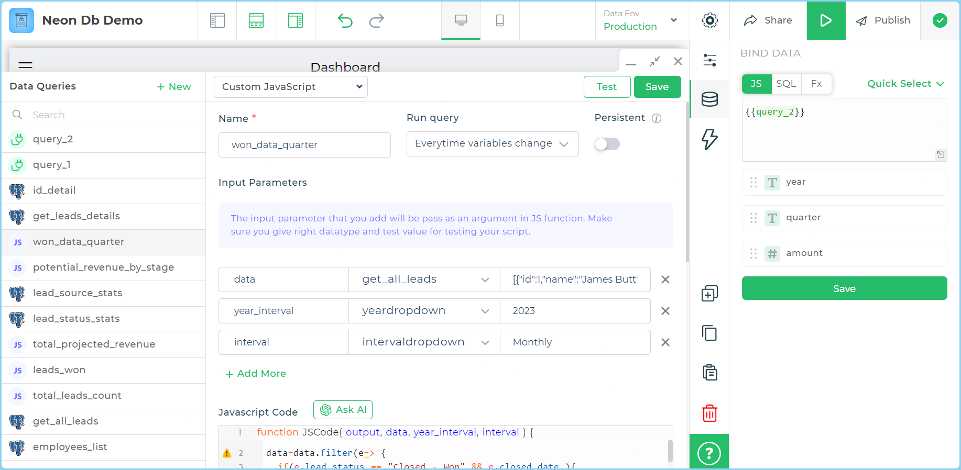961x470 pixels.
Task: Open the lightning actions panel icon
Action: pyautogui.click(x=709, y=139)
